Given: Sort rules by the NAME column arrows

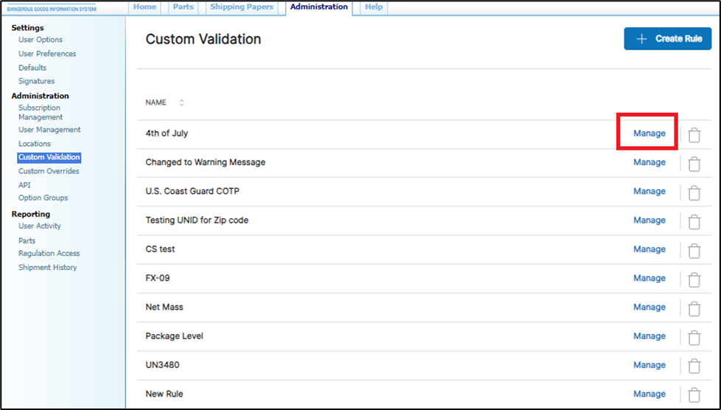Looking at the screenshot, I should [x=181, y=102].
